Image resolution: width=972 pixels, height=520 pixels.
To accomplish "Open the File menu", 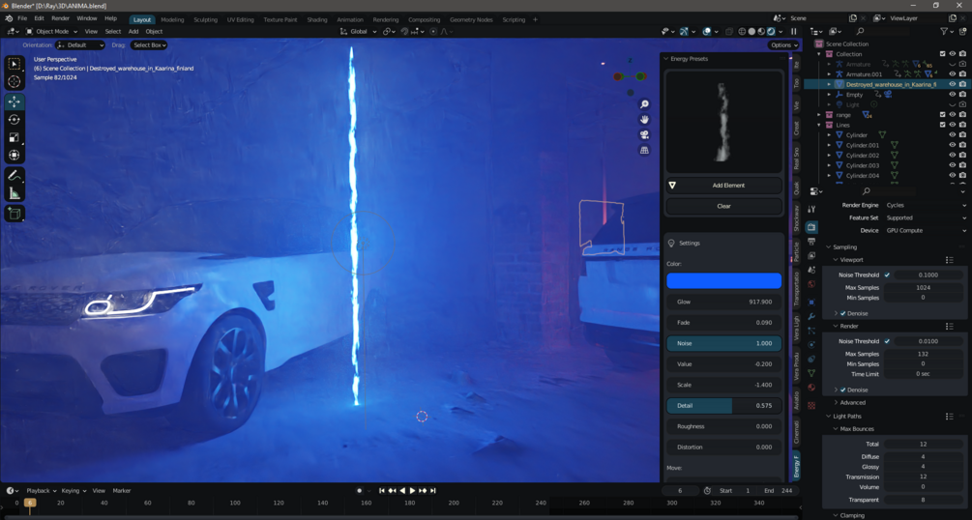I will 22,18.
